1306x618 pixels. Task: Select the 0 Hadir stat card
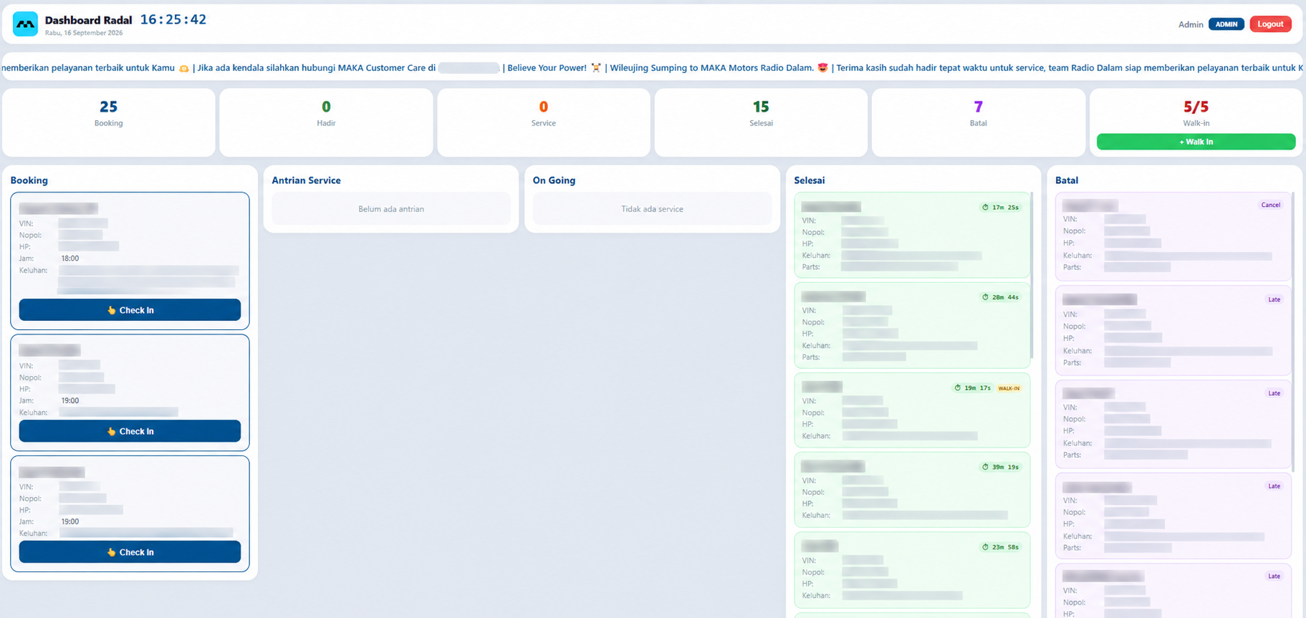(x=326, y=122)
